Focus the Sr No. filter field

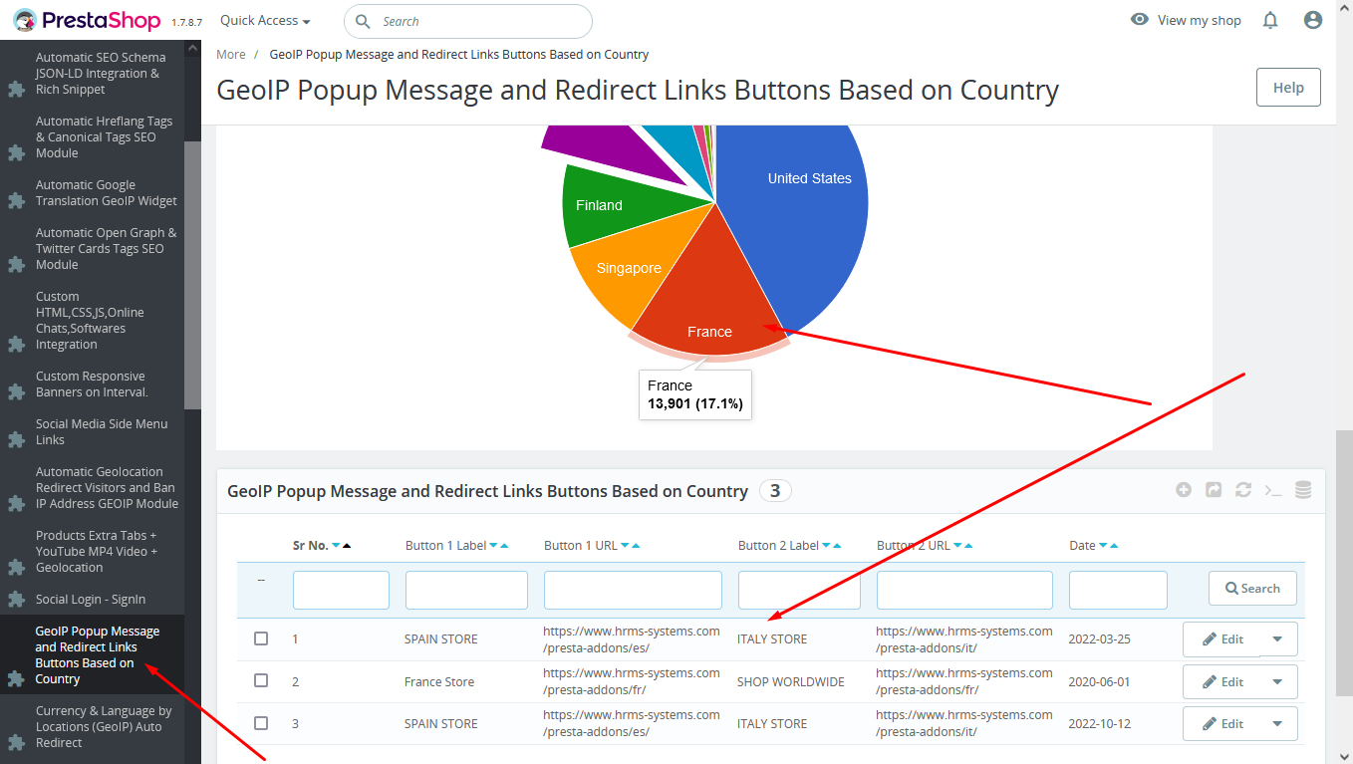click(341, 590)
